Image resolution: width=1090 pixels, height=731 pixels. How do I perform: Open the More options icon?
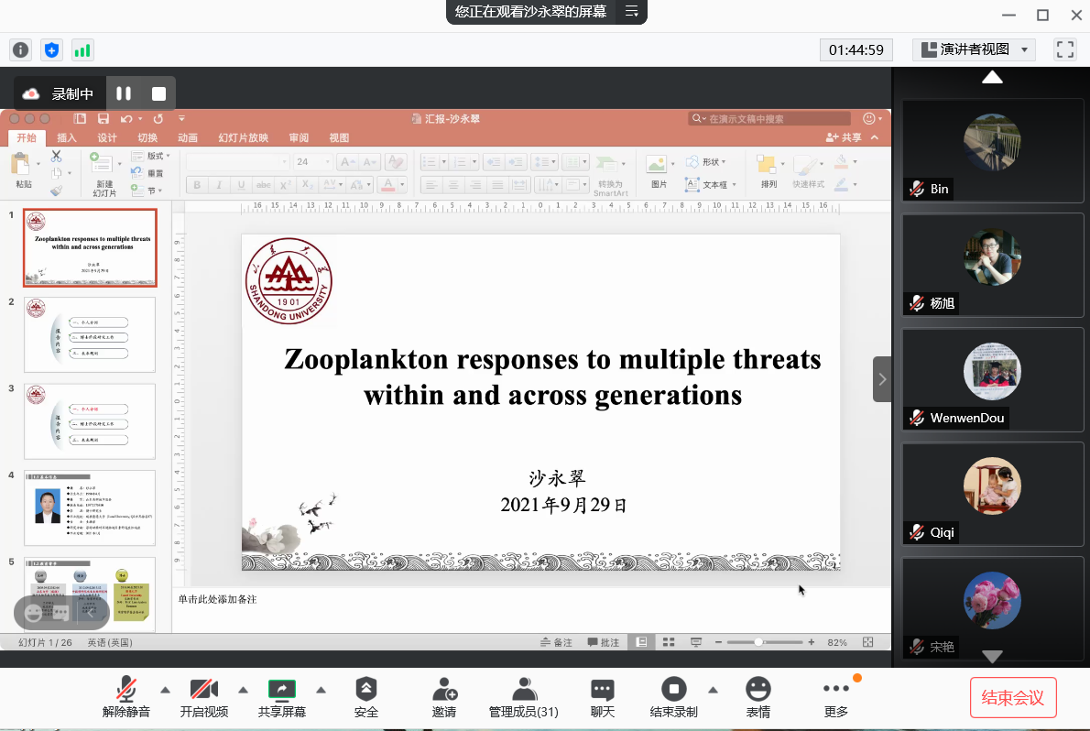(835, 689)
